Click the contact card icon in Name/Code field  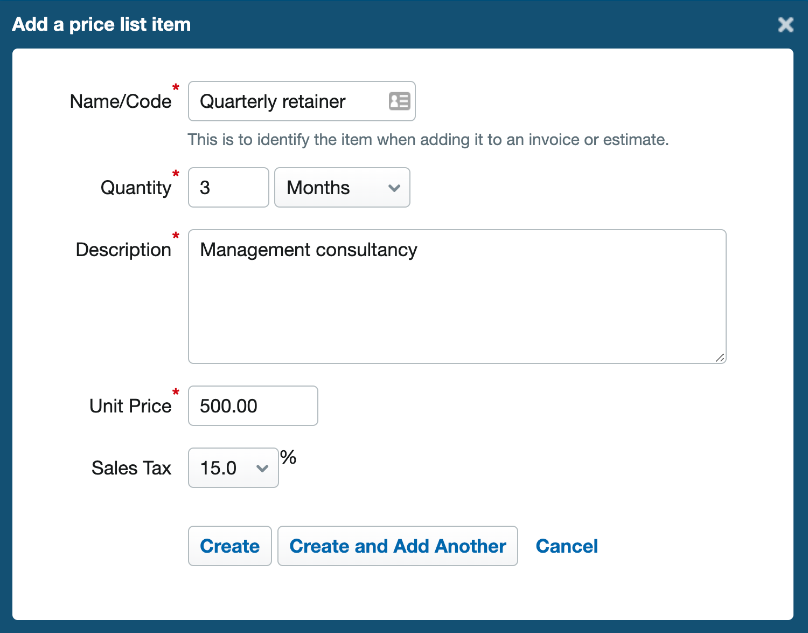399,101
